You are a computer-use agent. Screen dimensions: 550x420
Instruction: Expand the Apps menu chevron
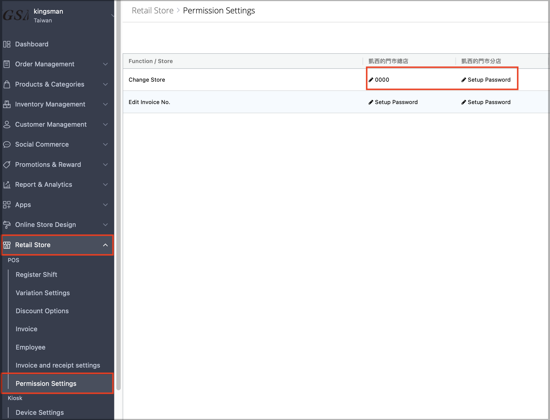pos(105,205)
